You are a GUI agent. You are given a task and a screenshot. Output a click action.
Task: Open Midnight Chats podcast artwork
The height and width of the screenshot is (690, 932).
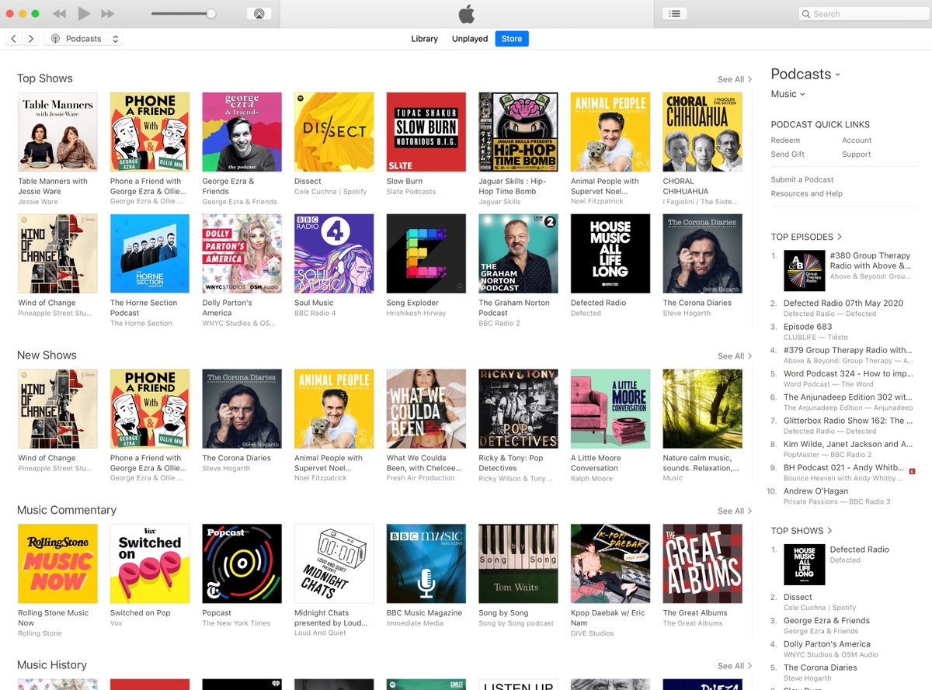pyautogui.click(x=334, y=563)
